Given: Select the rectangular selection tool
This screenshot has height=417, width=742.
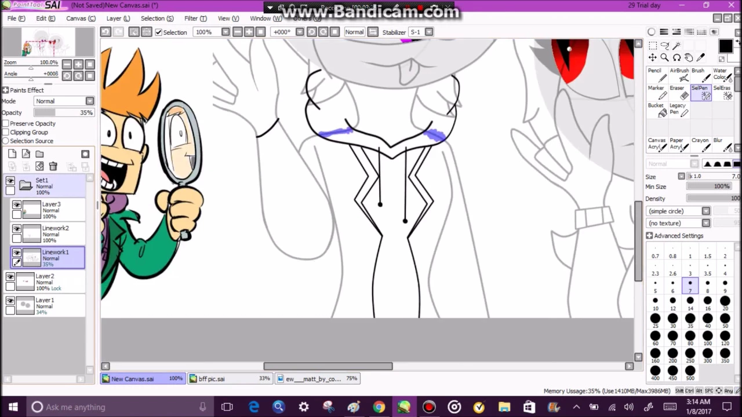Looking at the screenshot, I should [653, 45].
